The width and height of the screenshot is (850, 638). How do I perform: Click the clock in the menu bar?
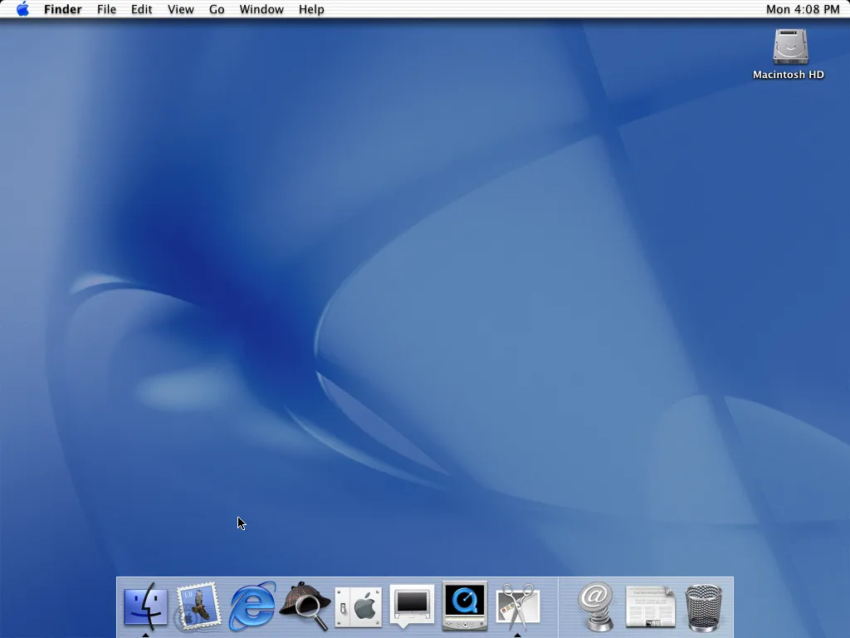click(x=803, y=9)
